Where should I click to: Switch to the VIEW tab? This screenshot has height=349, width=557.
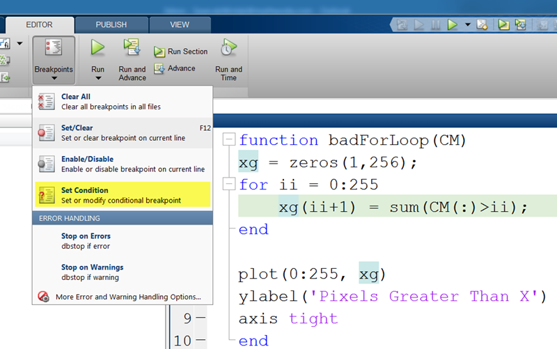[x=179, y=24]
